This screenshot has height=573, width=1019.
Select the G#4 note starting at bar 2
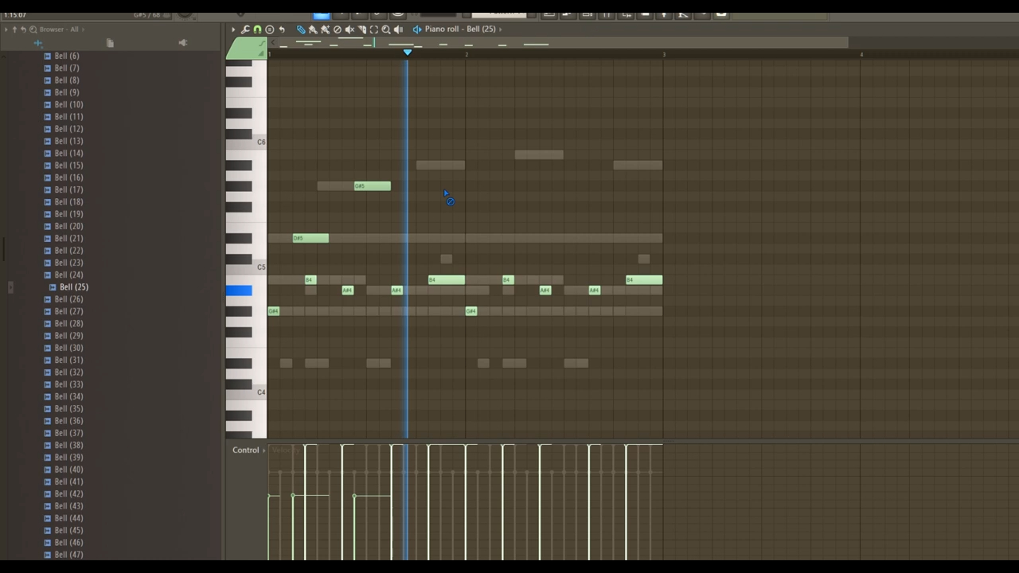[x=471, y=311]
